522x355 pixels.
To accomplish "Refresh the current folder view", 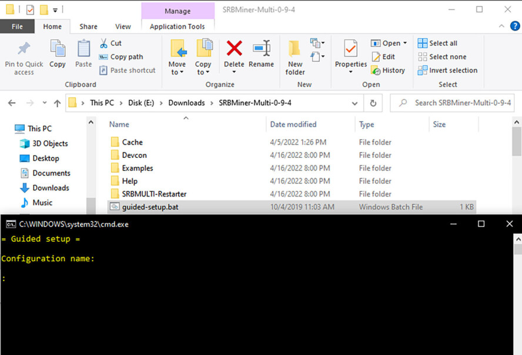I will pyautogui.click(x=373, y=103).
